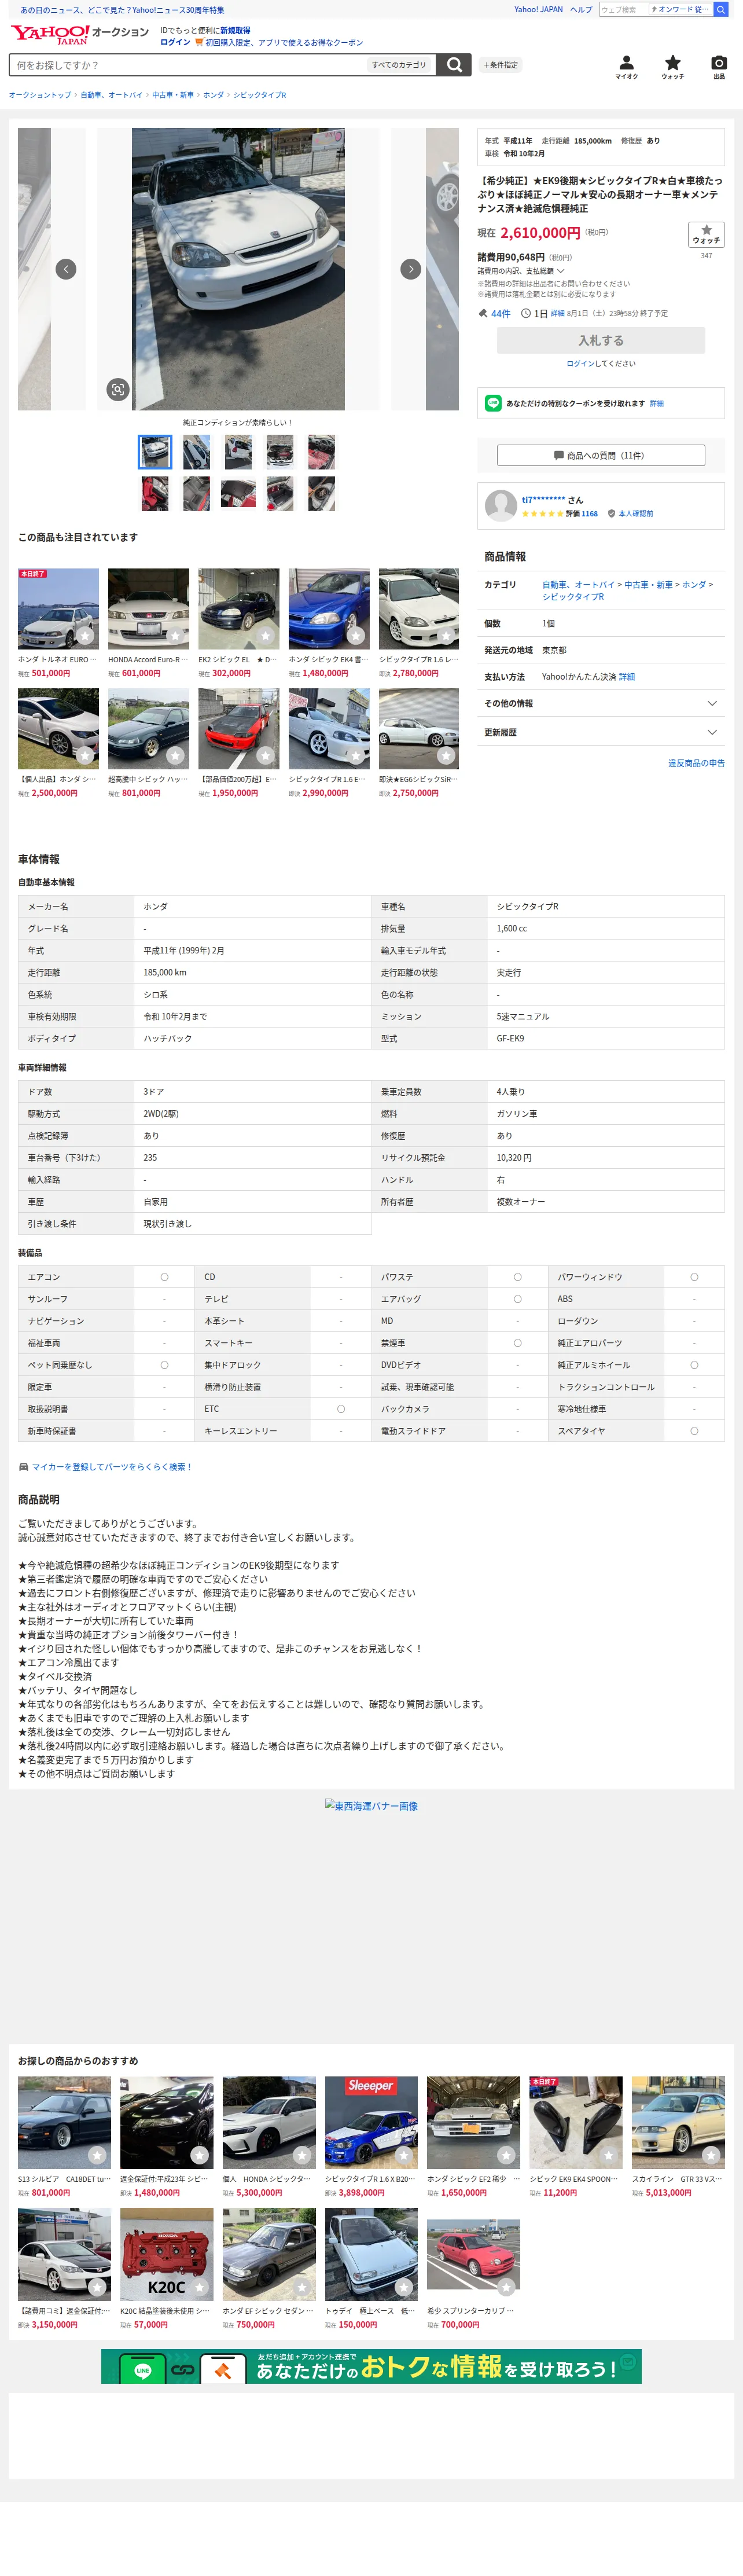The width and height of the screenshot is (743, 2576).
Task: Click the shield icon next to 本人確認前
Action: [611, 514]
